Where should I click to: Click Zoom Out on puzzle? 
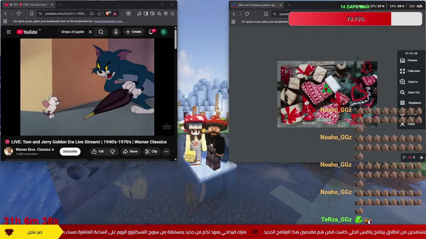click(410, 92)
